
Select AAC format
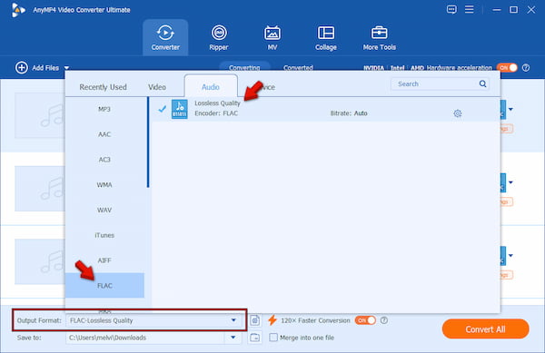(x=104, y=134)
